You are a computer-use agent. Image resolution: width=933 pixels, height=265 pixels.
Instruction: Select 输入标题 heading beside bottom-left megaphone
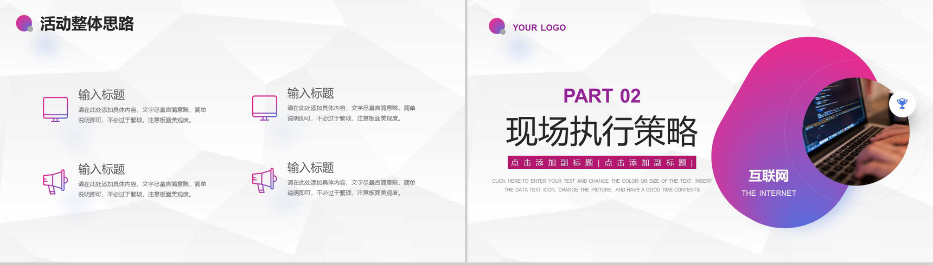click(x=101, y=169)
